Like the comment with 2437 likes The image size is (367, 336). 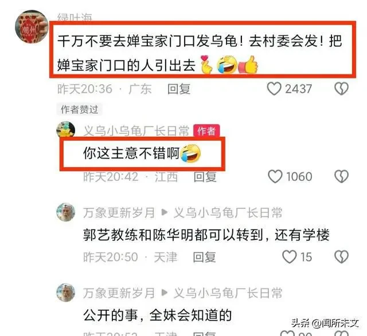click(274, 89)
